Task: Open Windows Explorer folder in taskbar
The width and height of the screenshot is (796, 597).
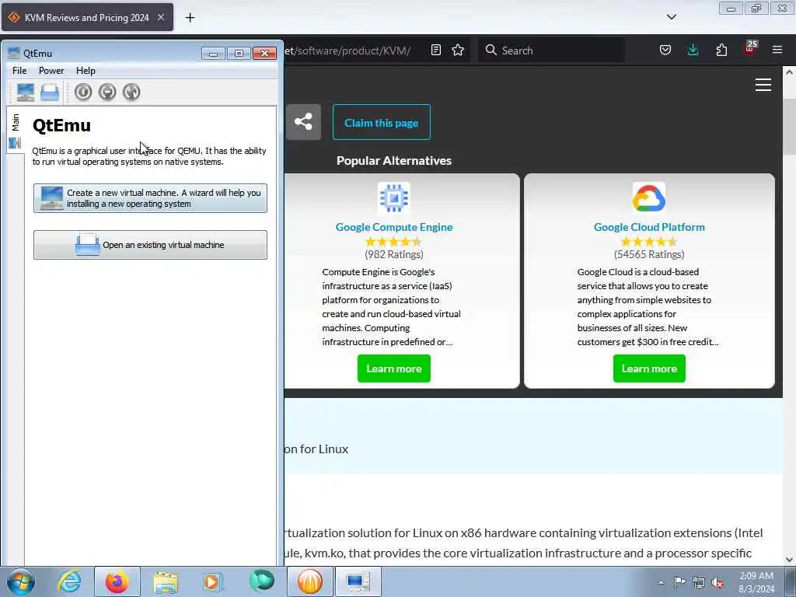Action: point(166,581)
